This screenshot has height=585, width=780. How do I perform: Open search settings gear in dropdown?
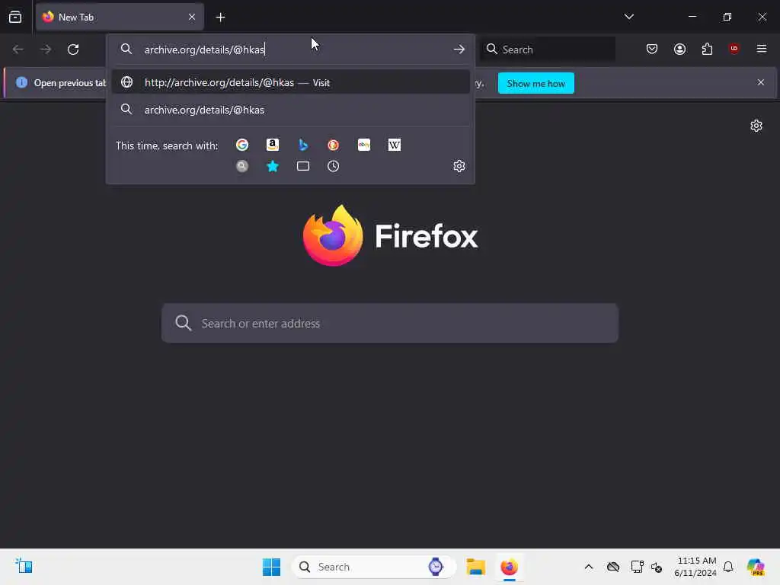click(x=459, y=166)
